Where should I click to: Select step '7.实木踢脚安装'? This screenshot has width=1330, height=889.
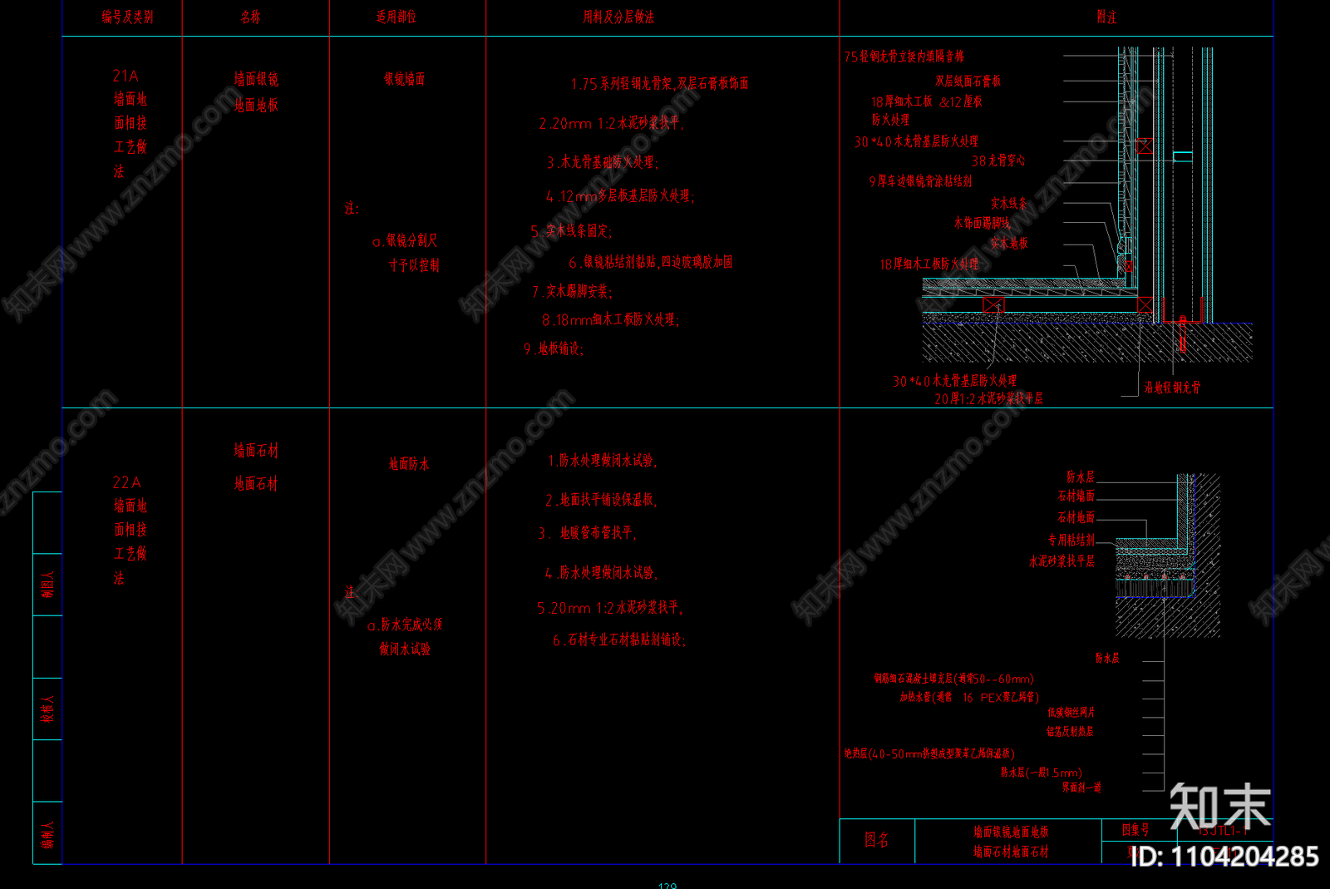(572, 291)
